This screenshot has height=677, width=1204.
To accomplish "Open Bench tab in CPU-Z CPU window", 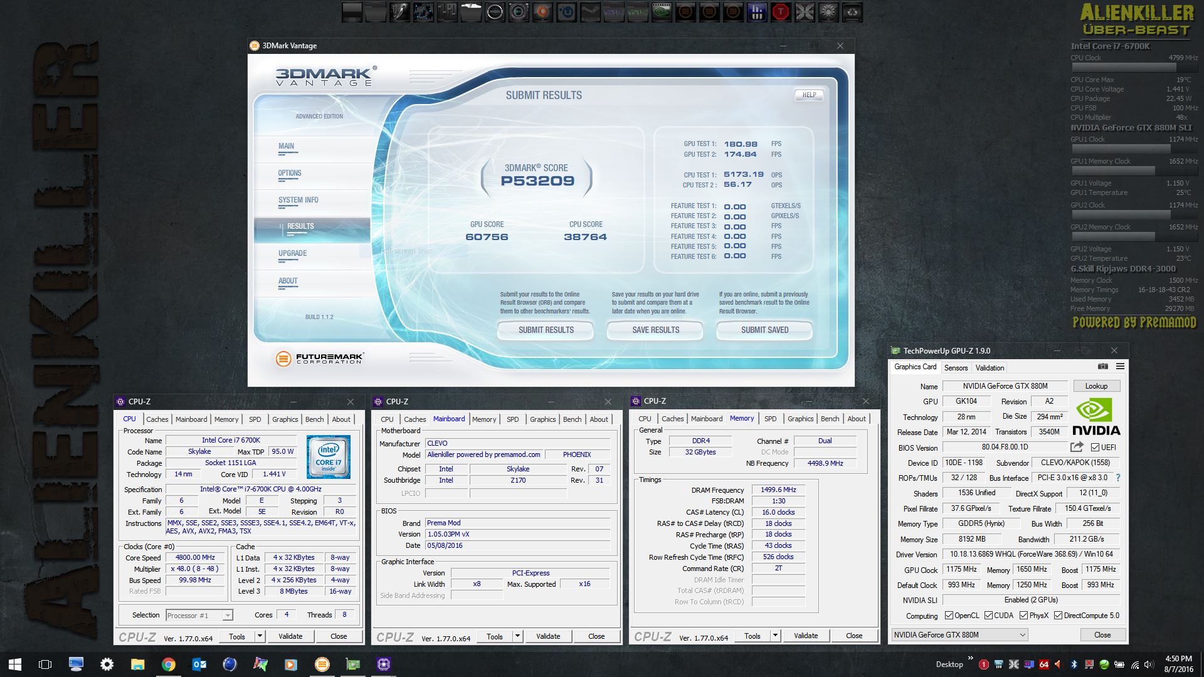I will point(315,419).
